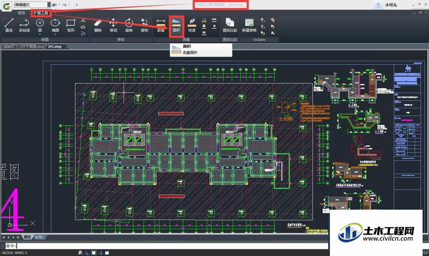Image resolution: width=429 pixels, height=256 pixels.
Task: Select the 圆 (circle) tool
Action: coord(40,25)
